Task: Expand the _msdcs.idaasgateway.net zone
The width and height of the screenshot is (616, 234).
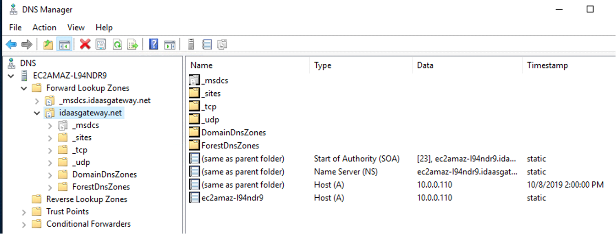Action: tap(37, 100)
